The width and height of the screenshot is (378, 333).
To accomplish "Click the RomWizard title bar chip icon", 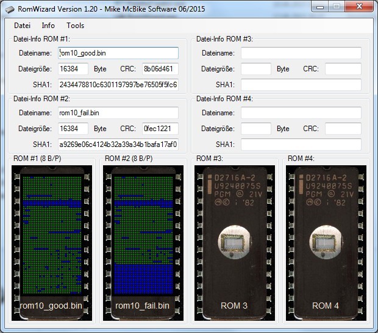I will (x=10, y=7).
